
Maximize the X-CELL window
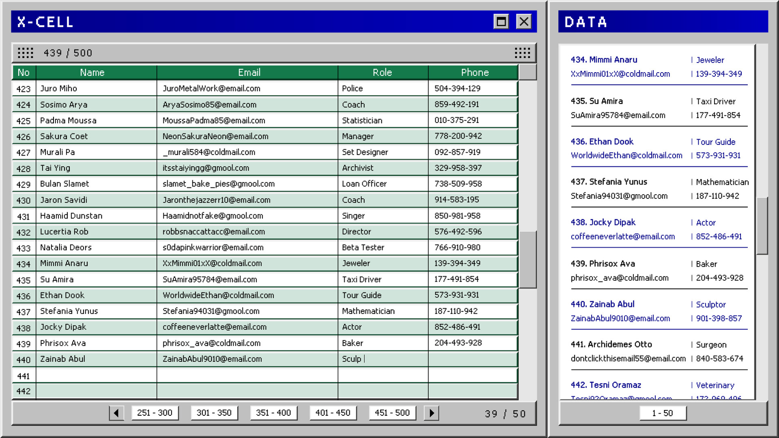[501, 21]
